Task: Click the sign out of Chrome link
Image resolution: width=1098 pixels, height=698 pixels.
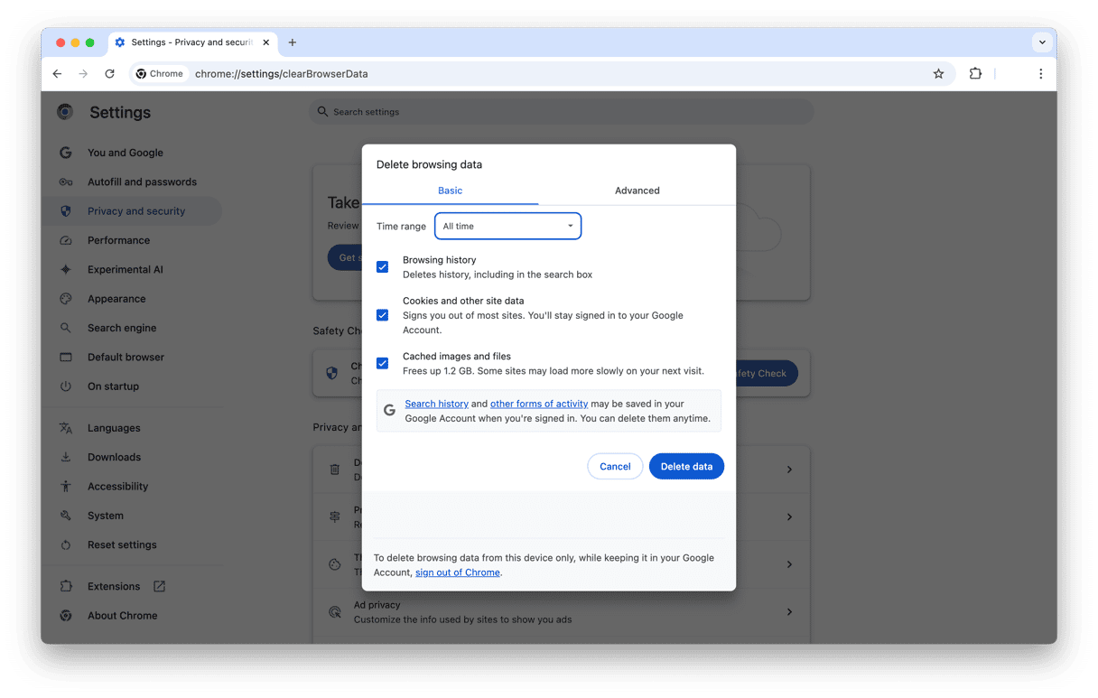Action: coord(458,572)
